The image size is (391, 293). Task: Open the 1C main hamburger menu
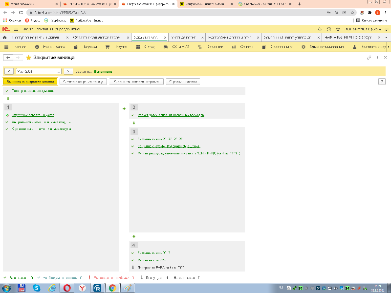tap(16, 29)
